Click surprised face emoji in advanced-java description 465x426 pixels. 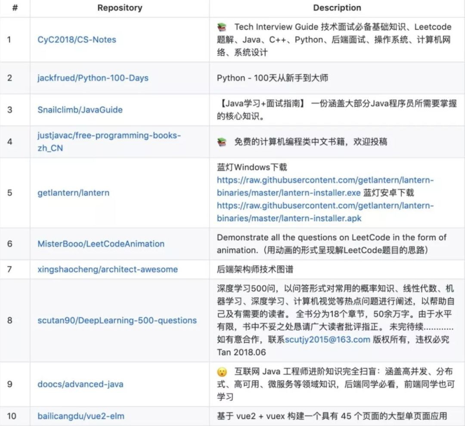point(222,372)
